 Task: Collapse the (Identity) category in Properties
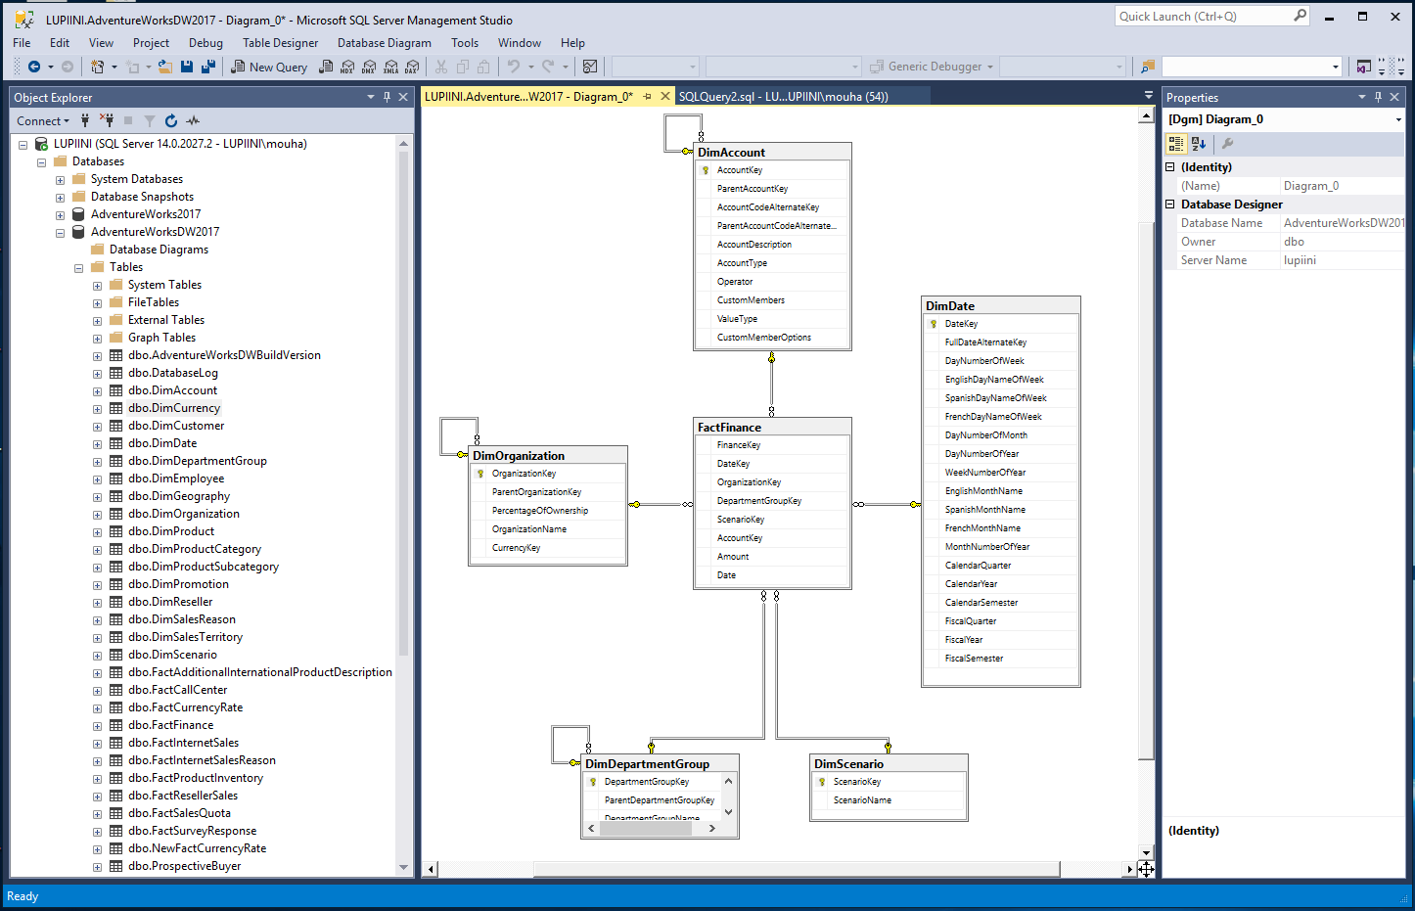tap(1169, 167)
